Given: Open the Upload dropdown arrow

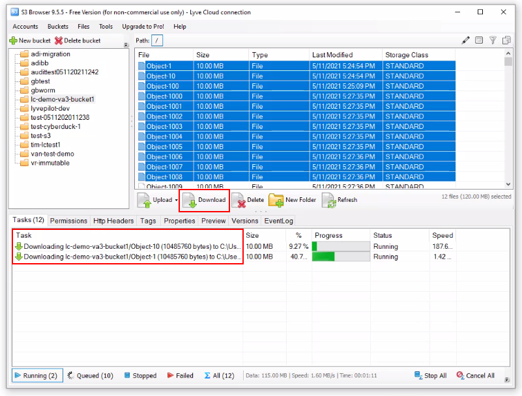Looking at the screenshot, I should [177, 200].
